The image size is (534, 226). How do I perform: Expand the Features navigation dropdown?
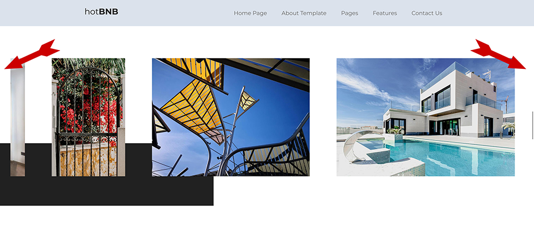[385, 13]
